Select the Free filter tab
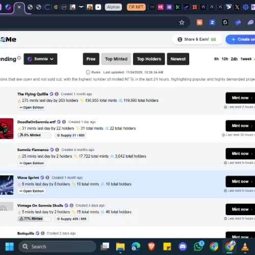Screen dimensions: 255x255 tap(91, 59)
